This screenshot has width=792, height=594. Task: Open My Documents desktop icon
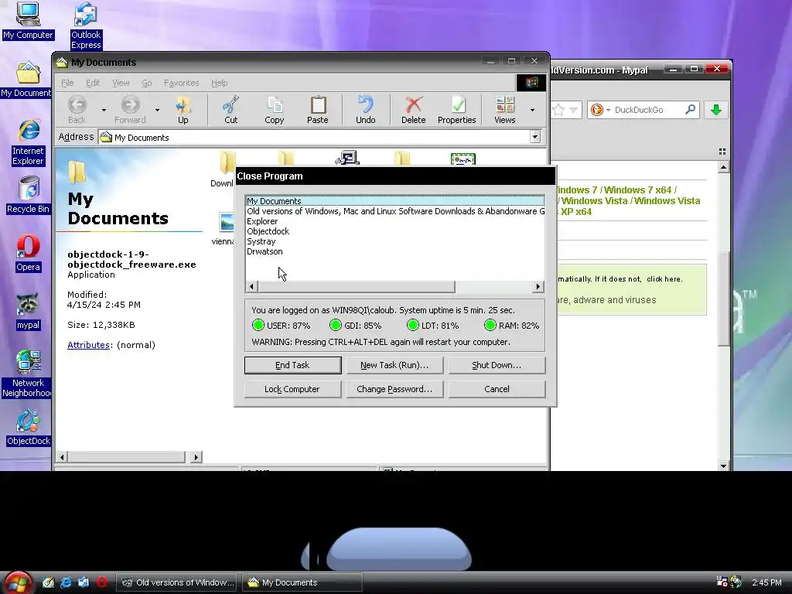coord(26,80)
